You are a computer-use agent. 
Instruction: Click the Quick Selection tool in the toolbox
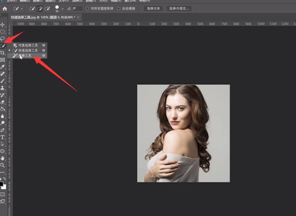pyautogui.click(x=2, y=46)
